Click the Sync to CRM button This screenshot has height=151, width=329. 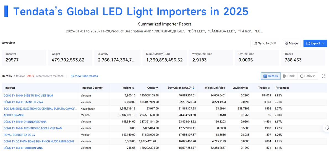(265, 43)
